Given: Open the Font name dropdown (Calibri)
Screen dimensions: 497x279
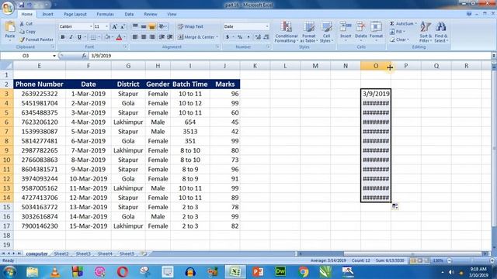Looking at the screenshot, I should 91,26.
